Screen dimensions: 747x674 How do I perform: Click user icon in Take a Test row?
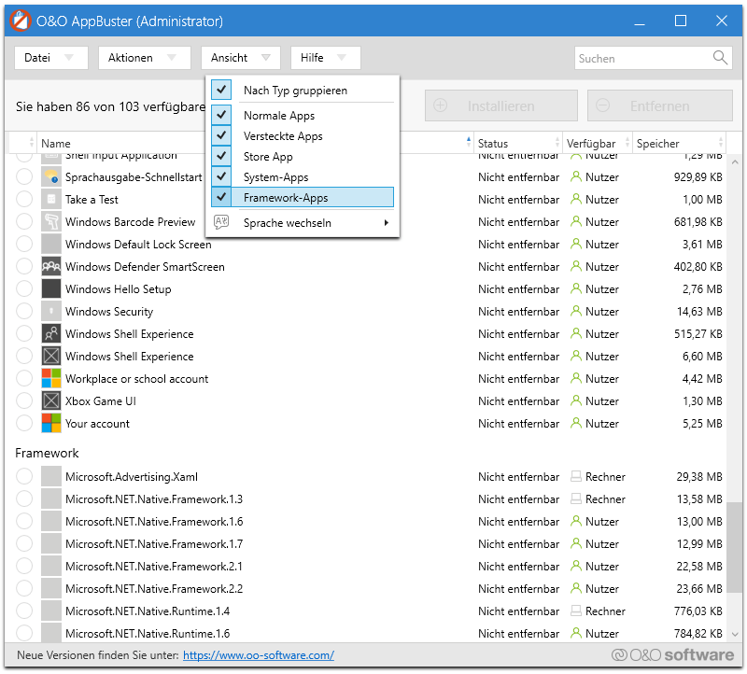(x=576, y=199)
